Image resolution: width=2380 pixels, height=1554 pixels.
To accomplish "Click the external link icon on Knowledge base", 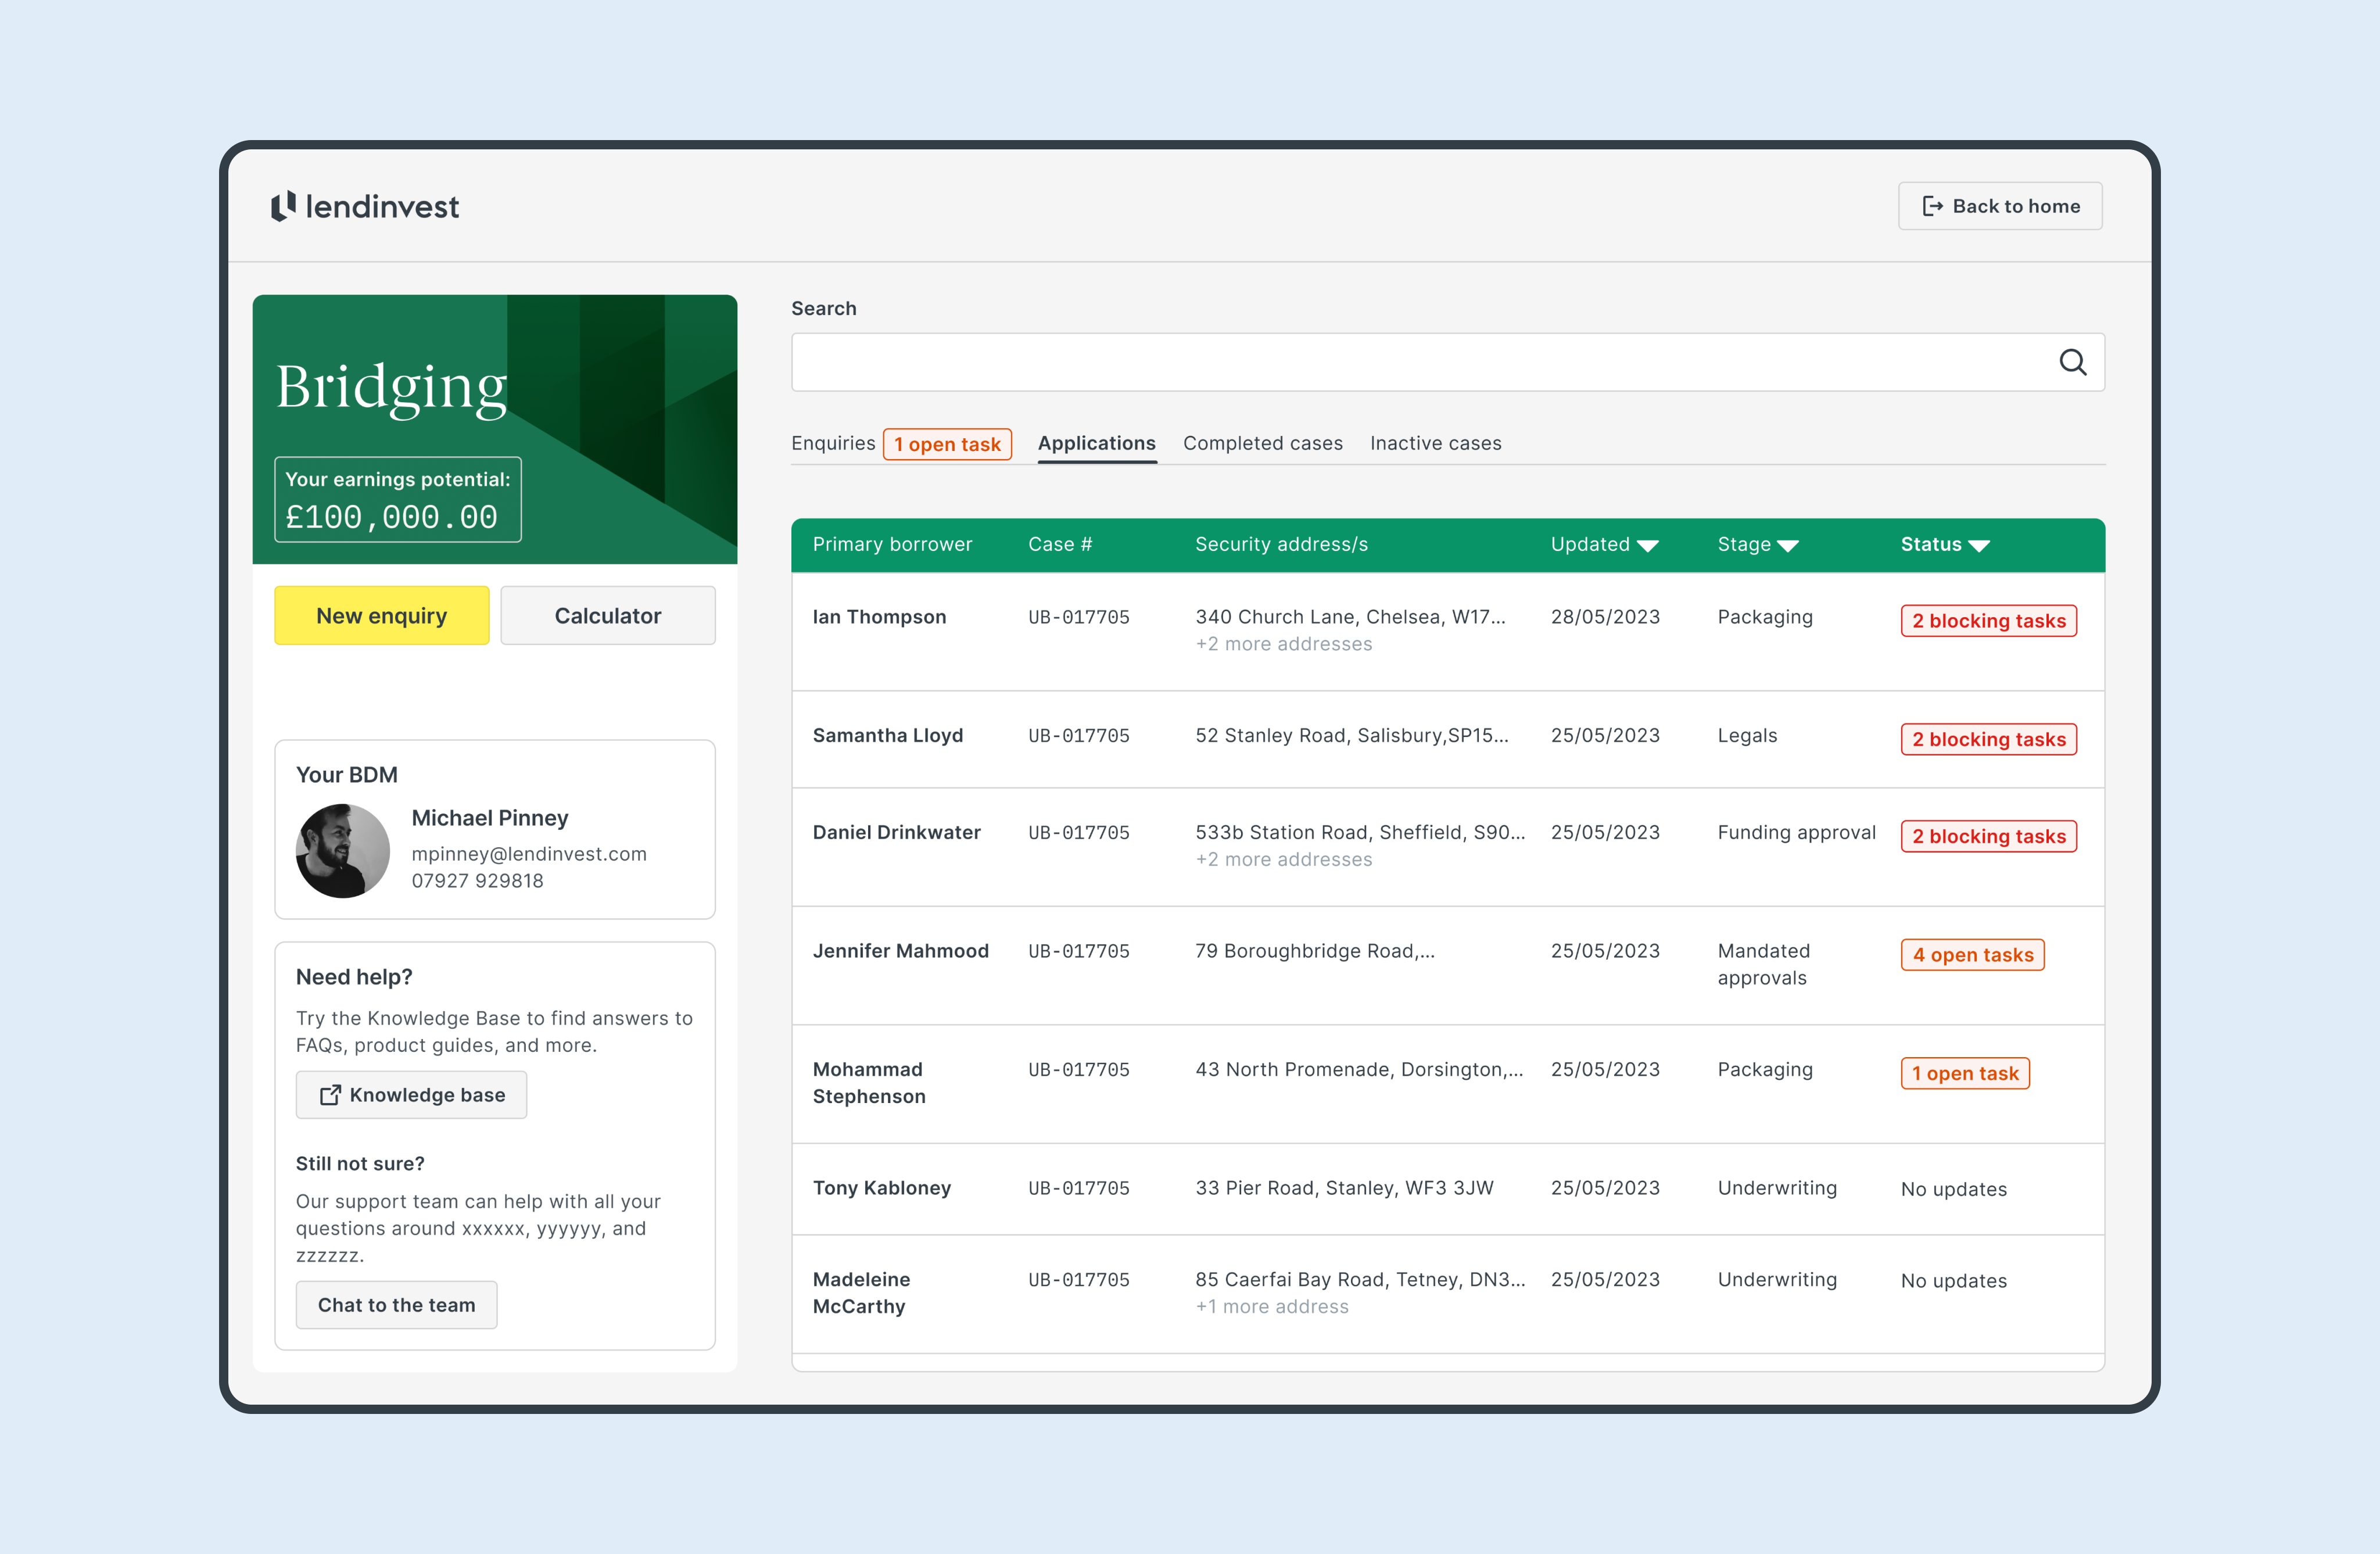I will pyautogui.click(x=331, y=1095).
